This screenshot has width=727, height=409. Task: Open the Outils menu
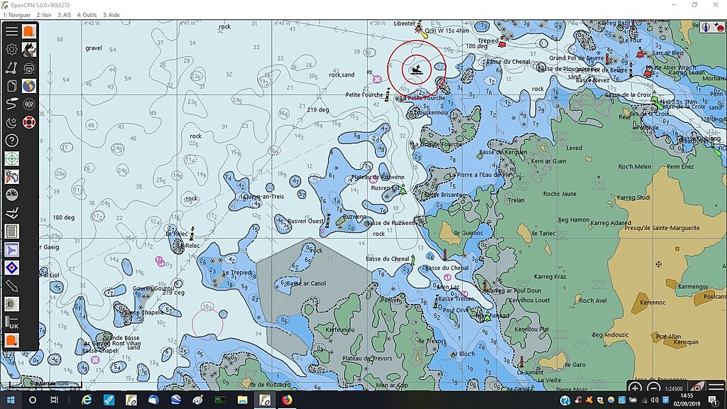[x=87, y=15]
